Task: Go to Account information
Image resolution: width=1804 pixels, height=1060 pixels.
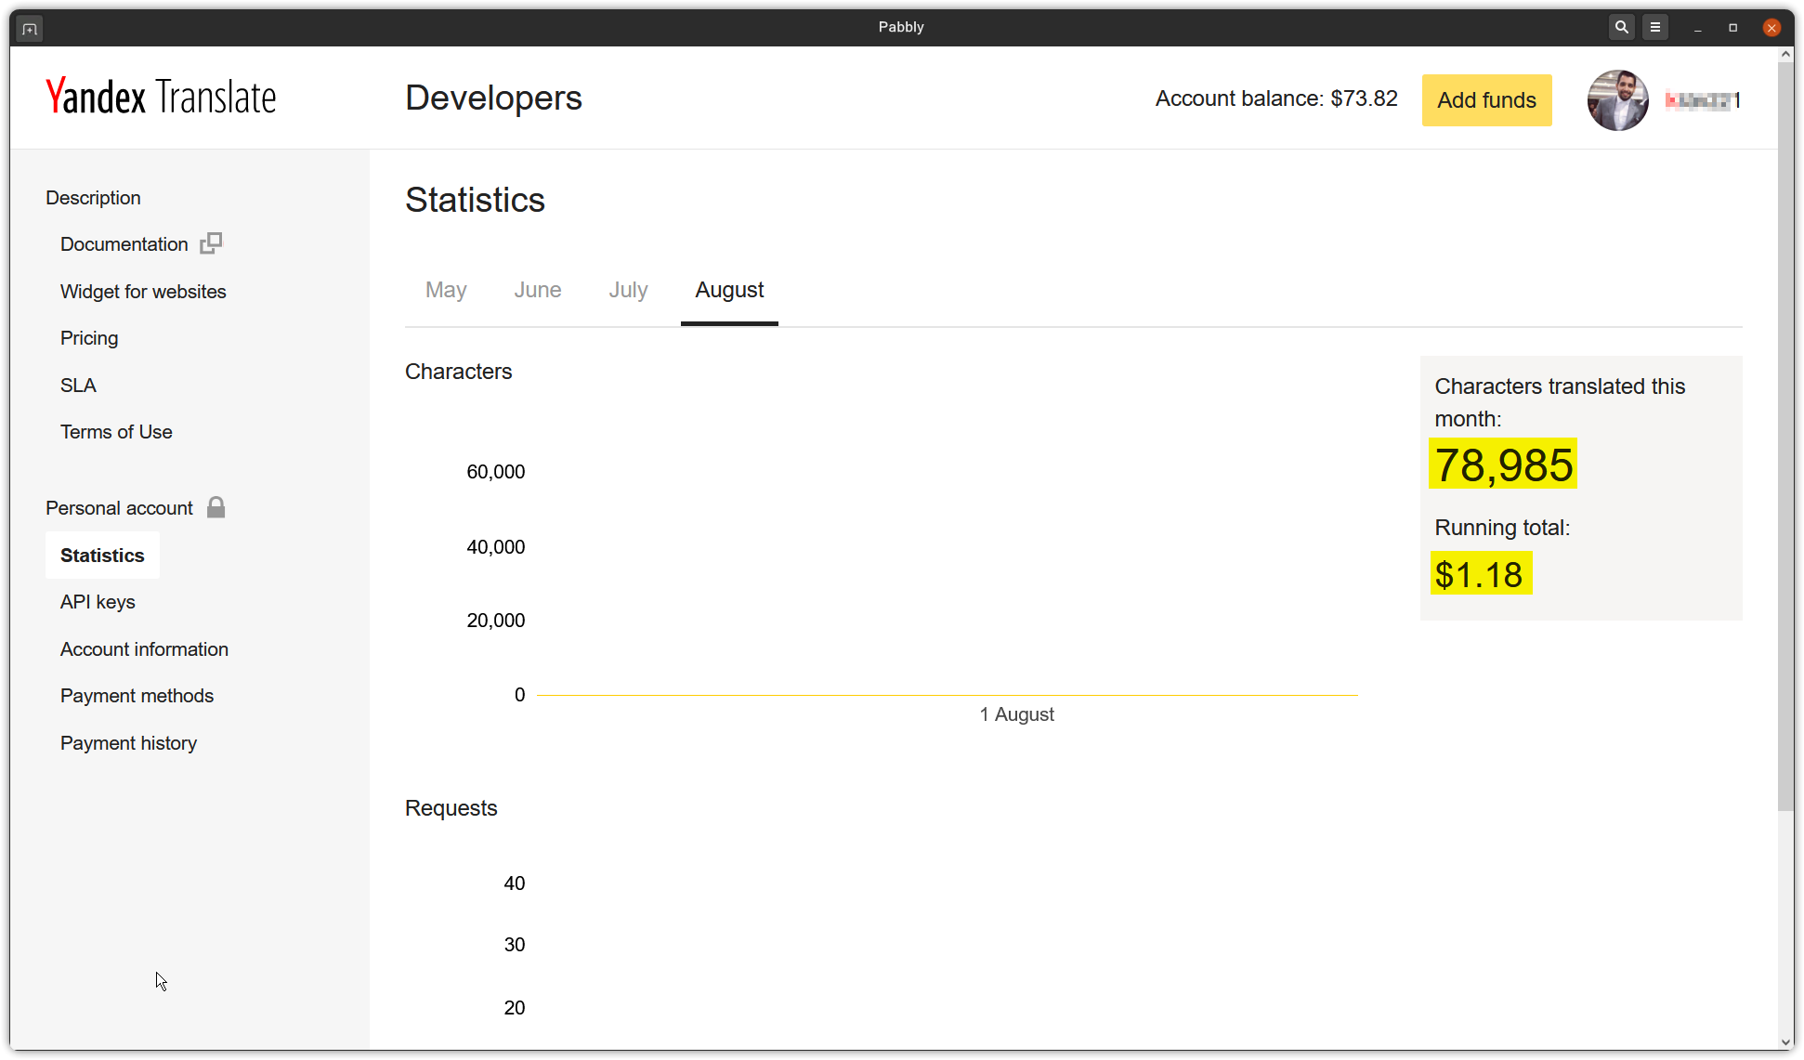Action: click(x=144, y=649)
